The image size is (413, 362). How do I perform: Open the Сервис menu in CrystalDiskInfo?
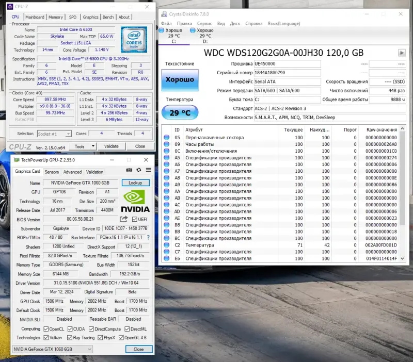204,23
